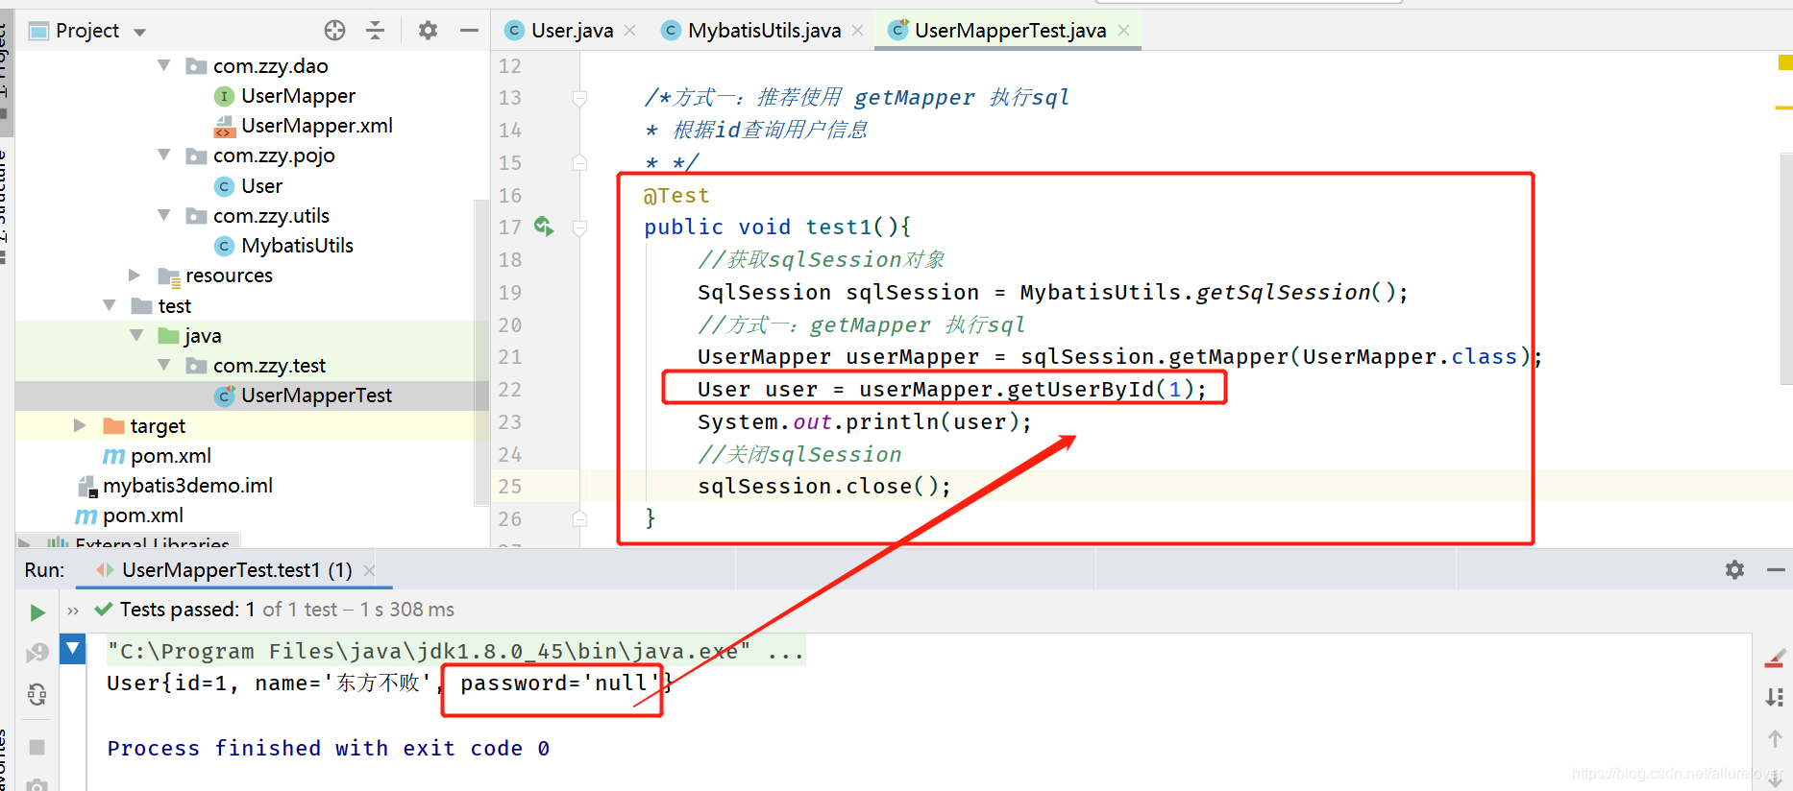Image resolution: width=1793 pixels, height=791 pixels.
Task: Expand the resources folder
Action: [135, 276]
